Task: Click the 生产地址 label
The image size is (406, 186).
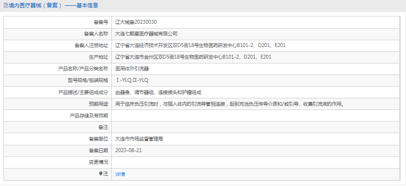Action: click(98, 57)
